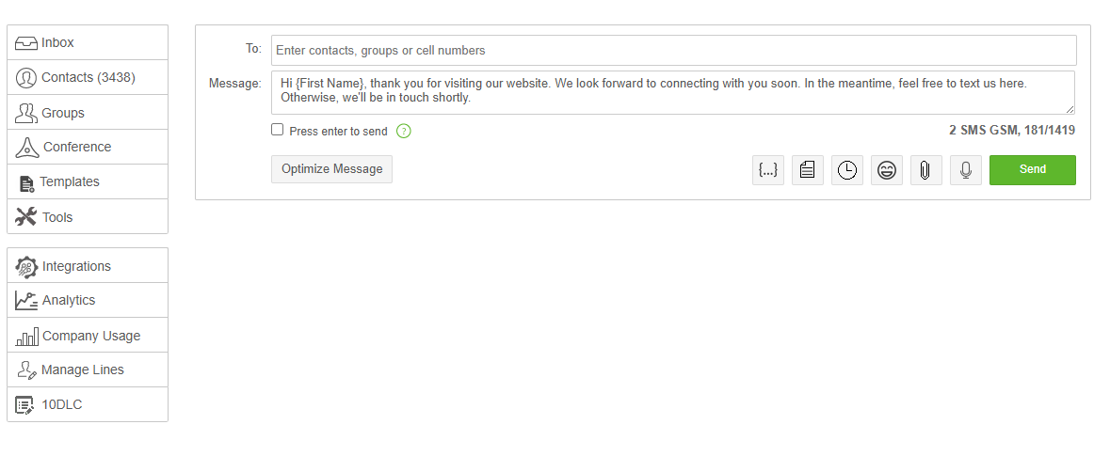1094x456 pixels.
Task: Click inside the Message text area
Action: [673, 92]
